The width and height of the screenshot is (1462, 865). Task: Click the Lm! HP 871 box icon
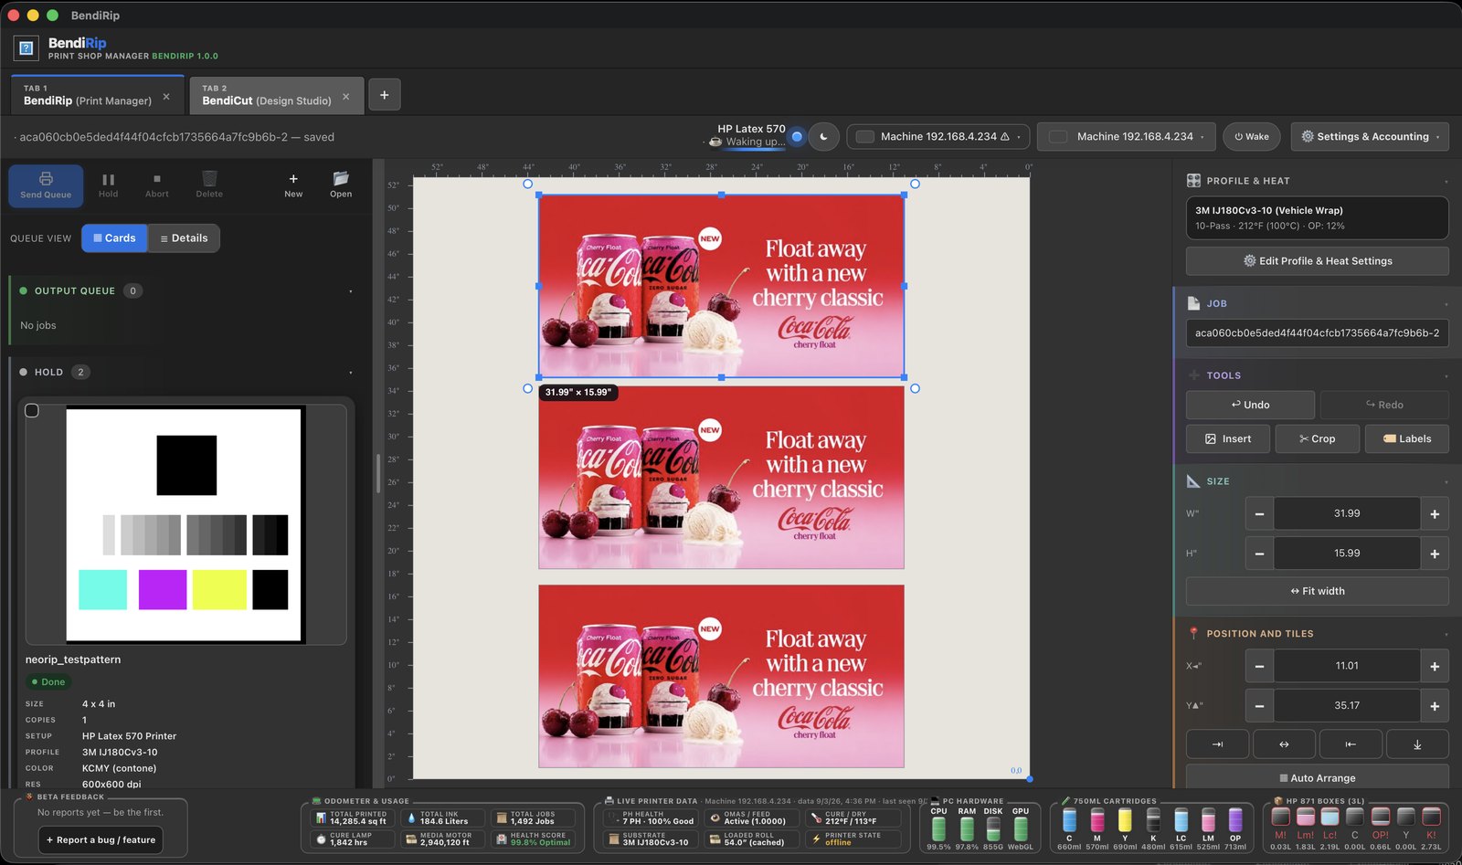[x=1306, y=817]
